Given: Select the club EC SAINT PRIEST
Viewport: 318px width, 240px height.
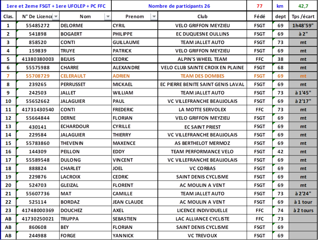Looking at the screenshot, I should pyautogui.click(x=202, y=127).
